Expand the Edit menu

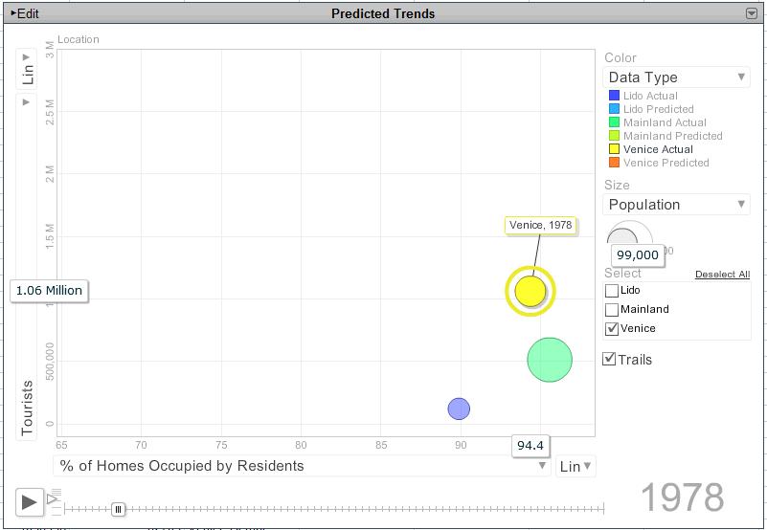click(x=25, y=13)
